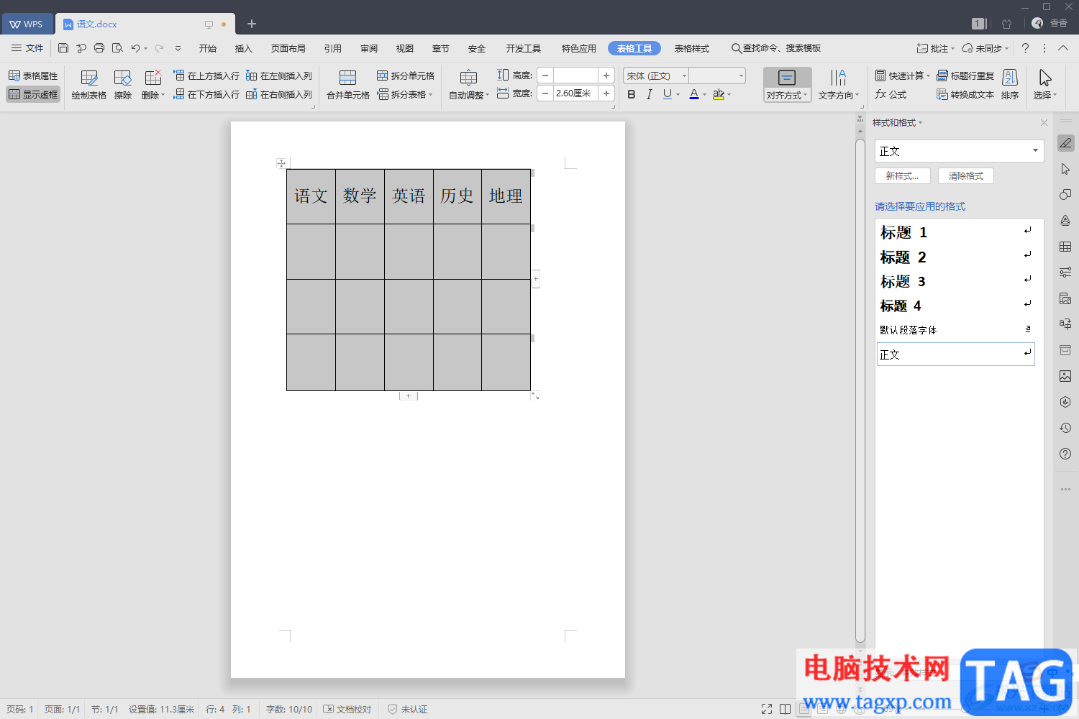1079x719 pixels.
Task: Click Convert to Text (转换成文本)
Action: (965, 94)
